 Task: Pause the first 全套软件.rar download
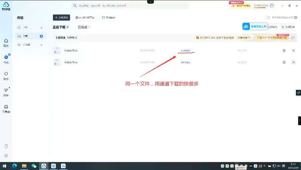click(284, 50)
